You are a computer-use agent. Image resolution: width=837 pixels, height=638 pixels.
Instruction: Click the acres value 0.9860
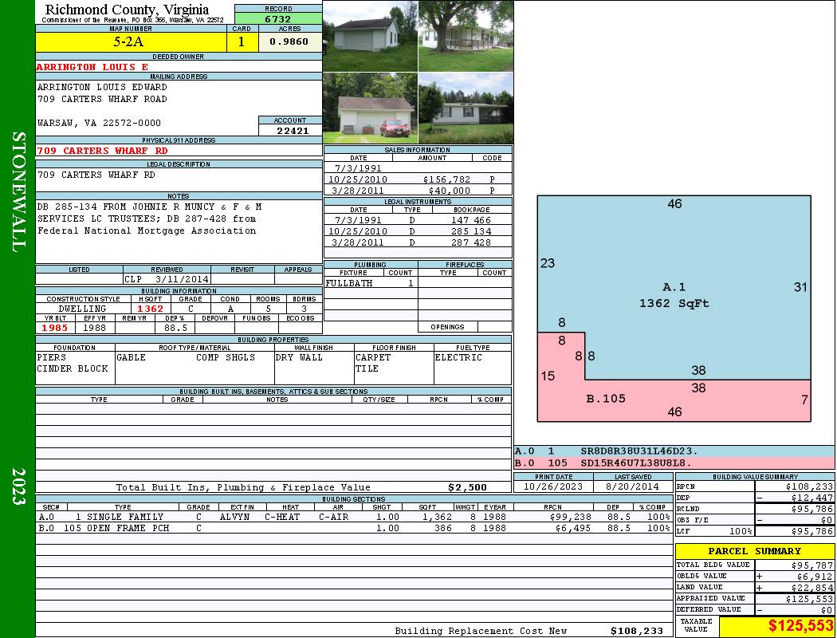[289, 42]
